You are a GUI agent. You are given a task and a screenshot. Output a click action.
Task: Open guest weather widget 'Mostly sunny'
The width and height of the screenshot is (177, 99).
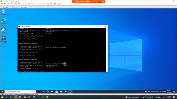pyautogui.click(x=152, y=92)
